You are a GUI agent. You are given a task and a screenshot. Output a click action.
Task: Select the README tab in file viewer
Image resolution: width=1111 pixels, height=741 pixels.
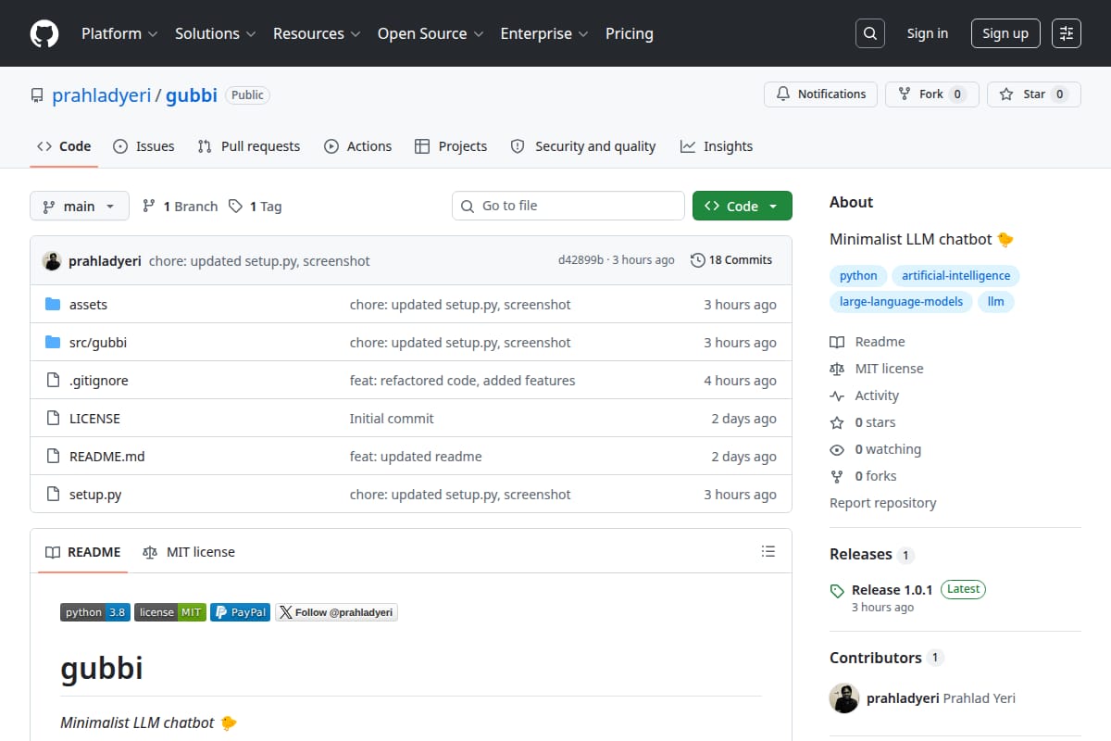click(83, 552)
